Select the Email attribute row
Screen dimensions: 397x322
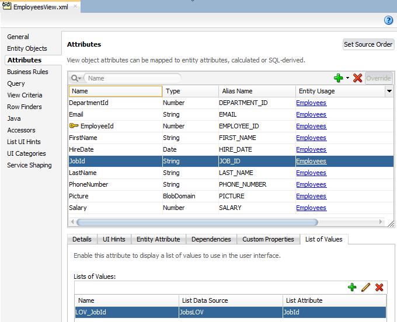pyautogui.click(x=231, y=114)
